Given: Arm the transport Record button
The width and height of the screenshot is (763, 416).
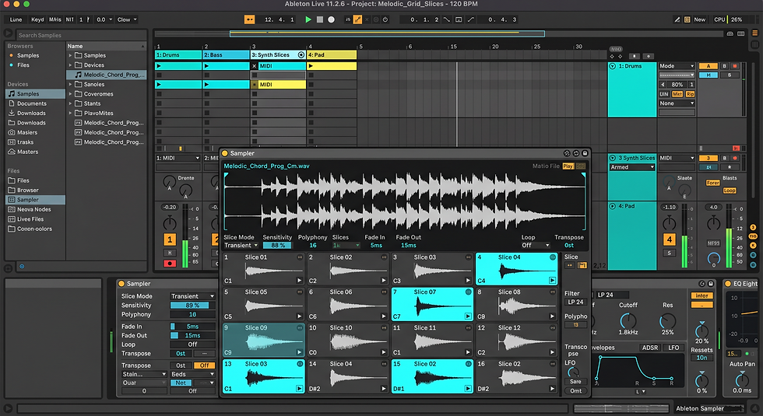Looking at the screenshot, I should [x=332, y=19].
